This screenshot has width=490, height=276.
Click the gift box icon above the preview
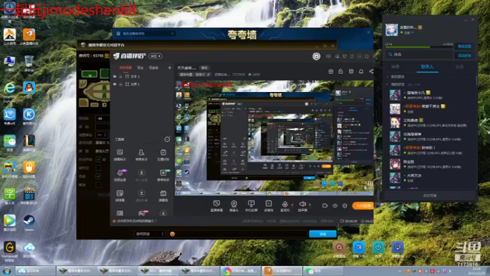pyautogui.click(x=331, y=72)
